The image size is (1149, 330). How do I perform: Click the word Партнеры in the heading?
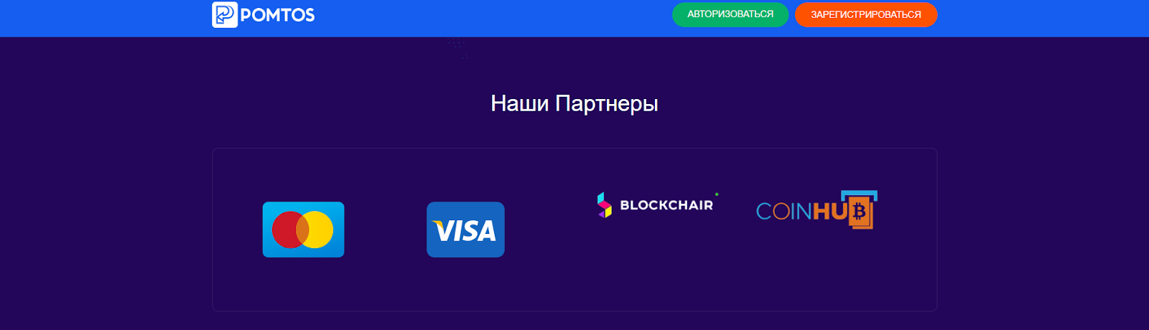point(607,104)
